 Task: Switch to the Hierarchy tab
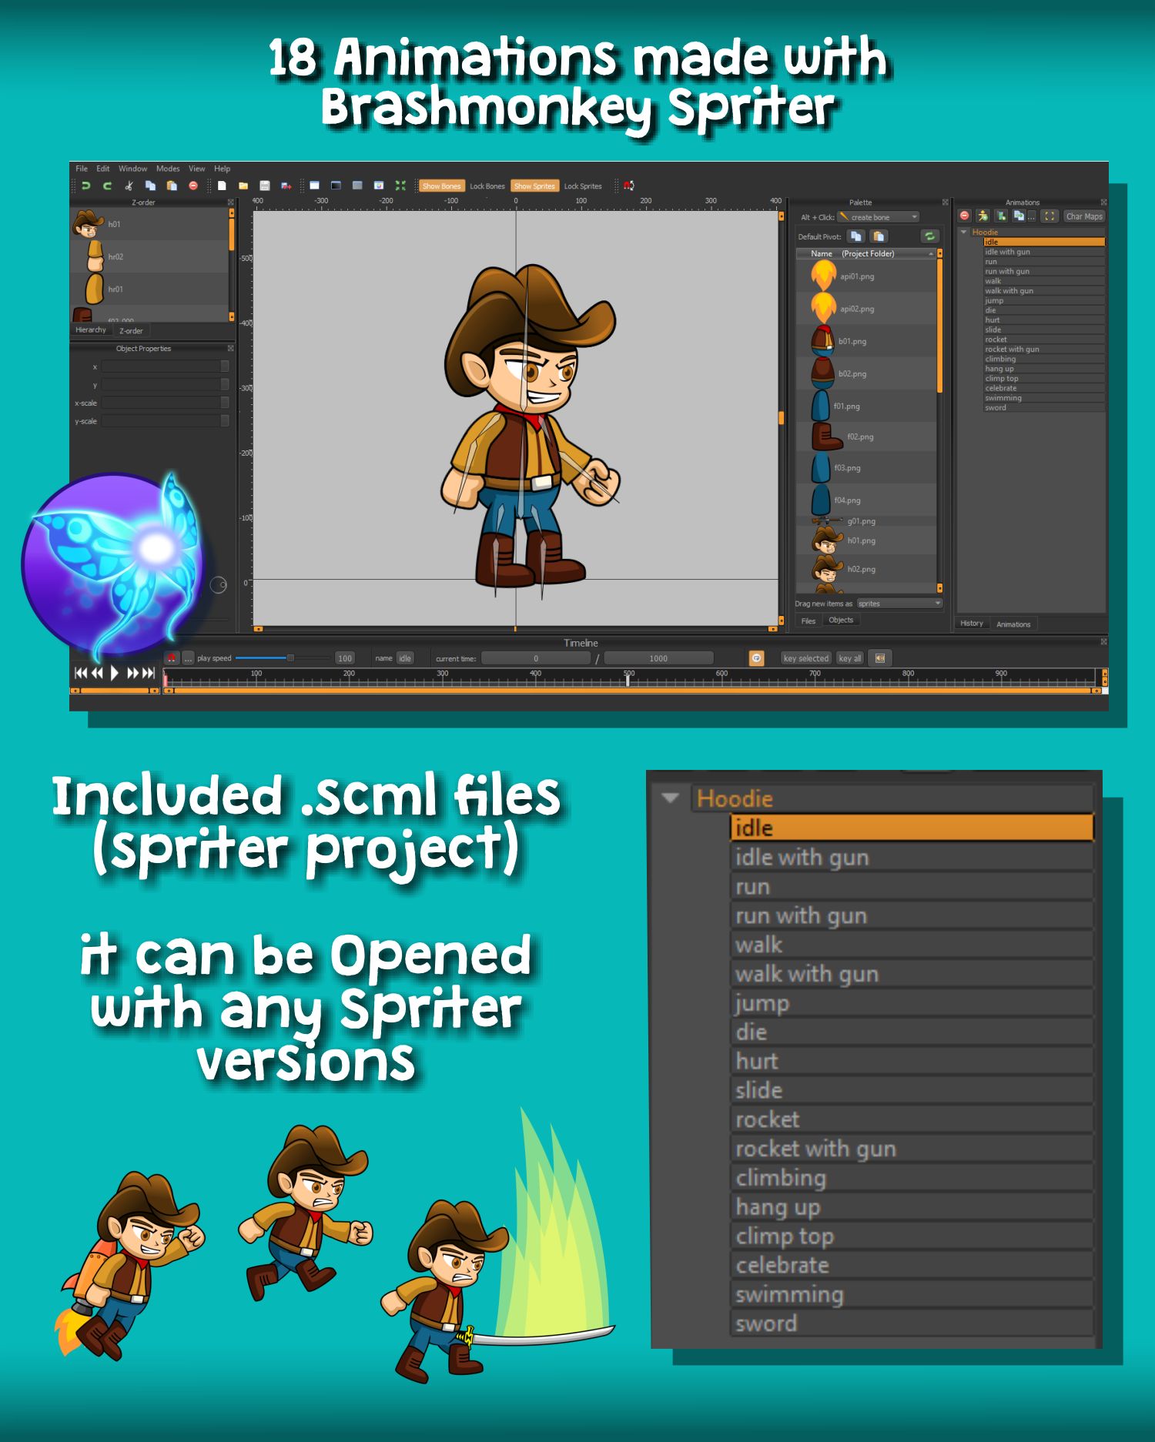pyautogui.click(x=91, y=330)
